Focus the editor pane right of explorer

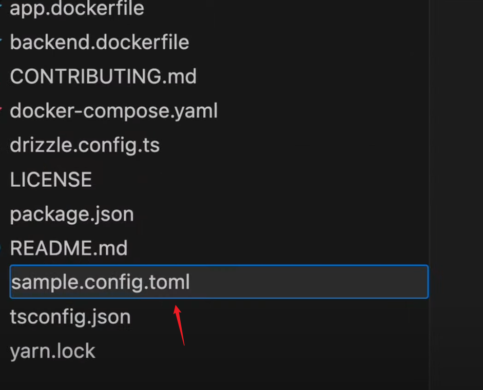coord(457,195)
